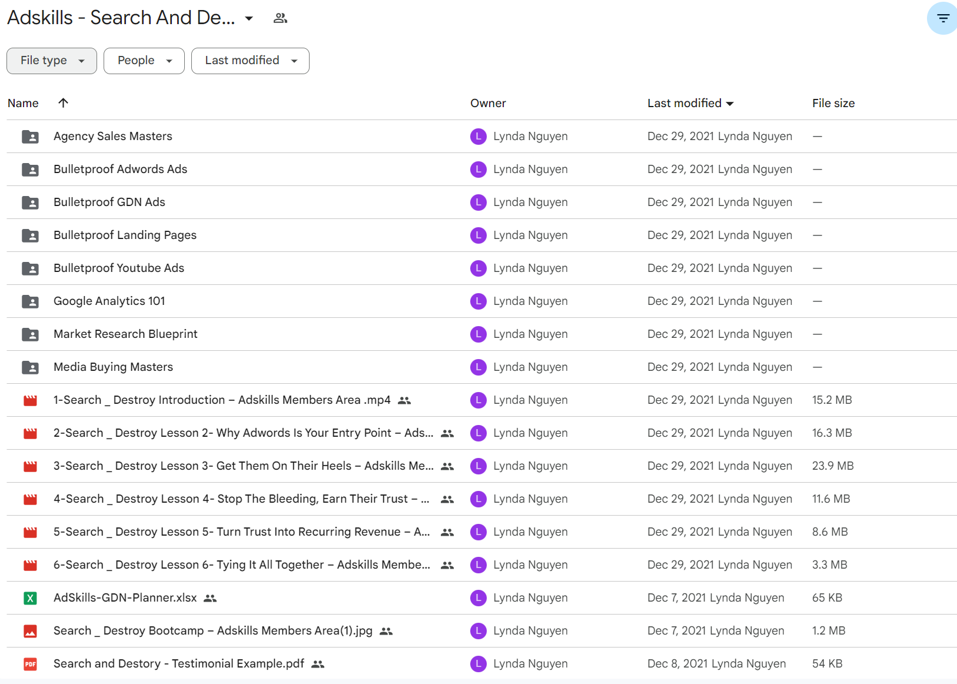Open the Last modified filter chip

(x=250, y=61)
